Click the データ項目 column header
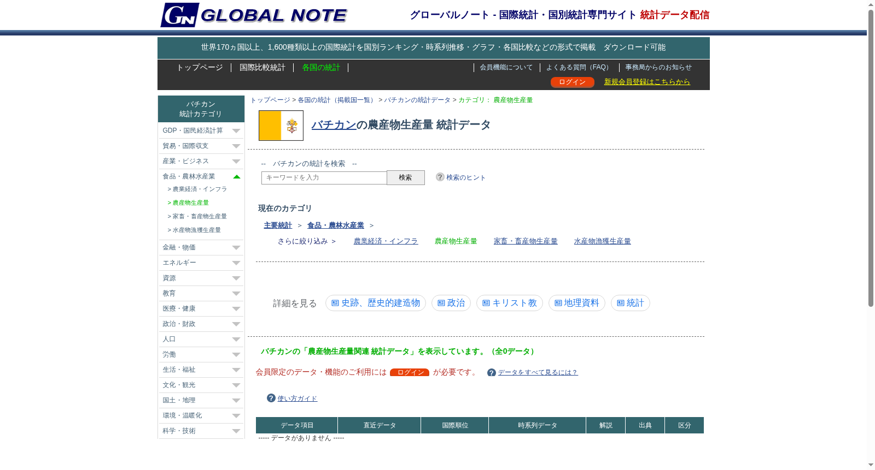The height and width of the screenshot is (470, 875). 297,425
